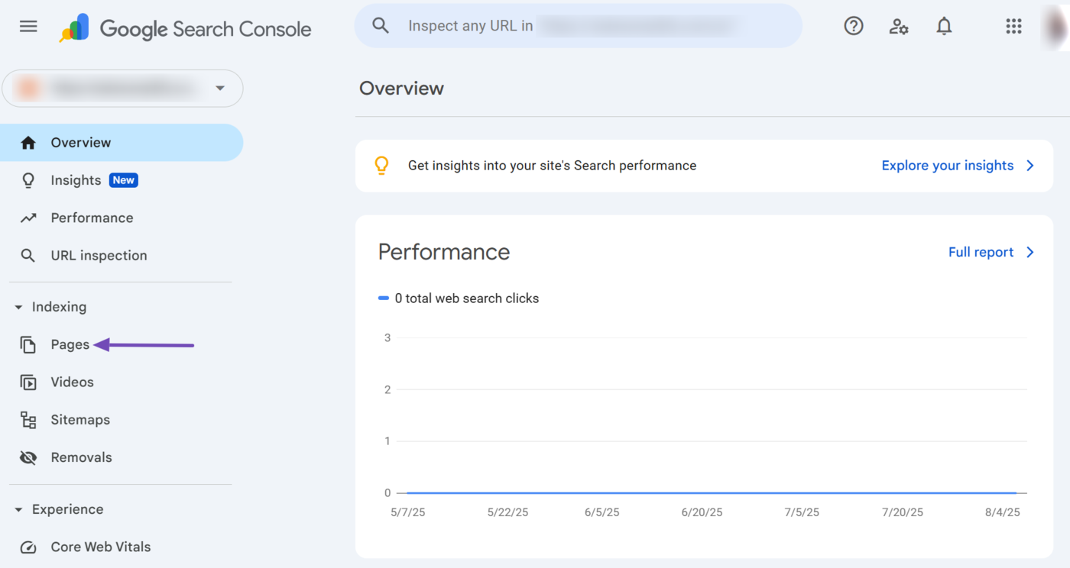
Task: Click the 6/20/25 date axis label
Action: [x=702, y=512]
